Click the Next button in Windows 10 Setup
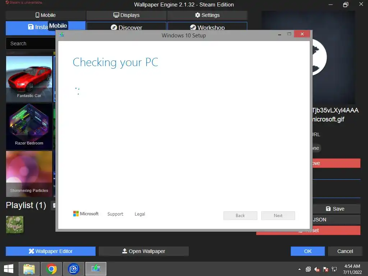 278,216
